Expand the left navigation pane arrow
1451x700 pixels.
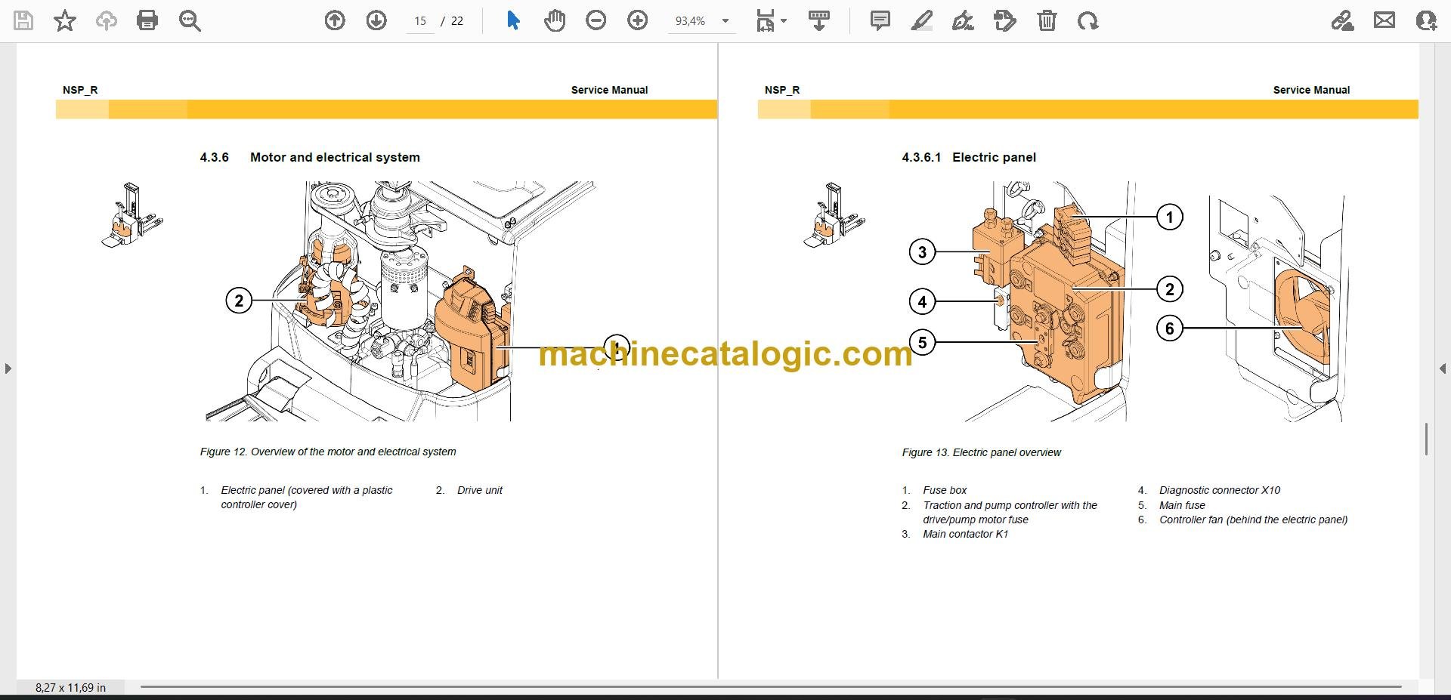[8, 369]
